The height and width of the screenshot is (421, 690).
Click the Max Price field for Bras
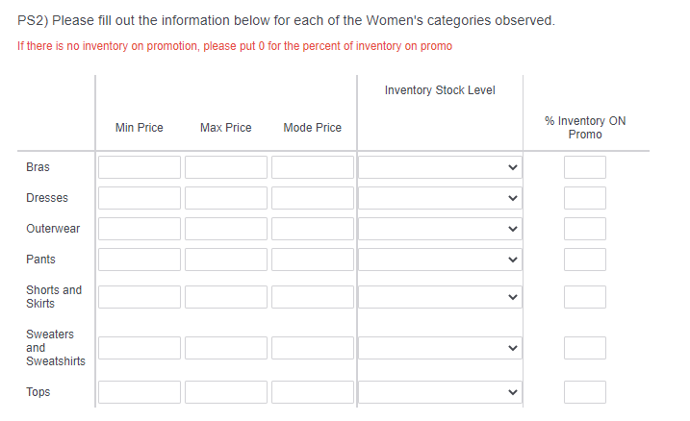(x=225, y=167)
